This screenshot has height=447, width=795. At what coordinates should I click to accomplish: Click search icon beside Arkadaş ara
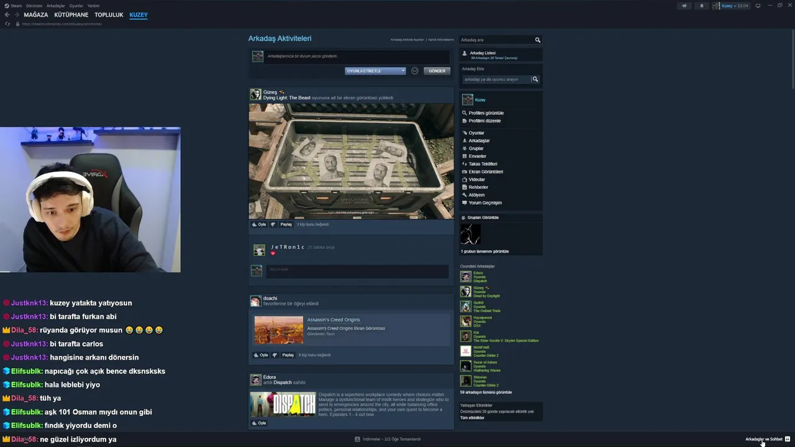(x=538, y=40)
